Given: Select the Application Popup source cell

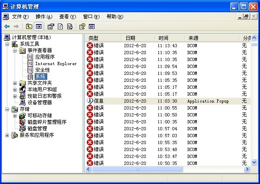Looking at the screenshot, I should (x=208, y=101).
